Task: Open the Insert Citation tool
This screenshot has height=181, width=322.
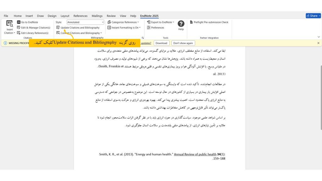Action: 9,27
